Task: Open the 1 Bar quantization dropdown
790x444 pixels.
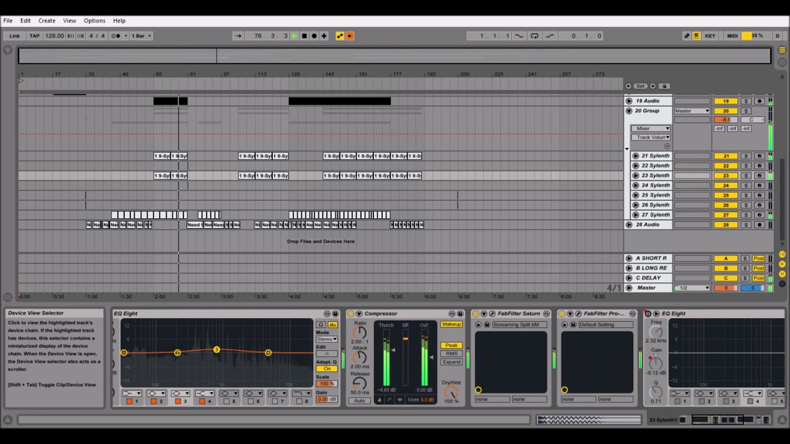Action: tap(141, 36)
